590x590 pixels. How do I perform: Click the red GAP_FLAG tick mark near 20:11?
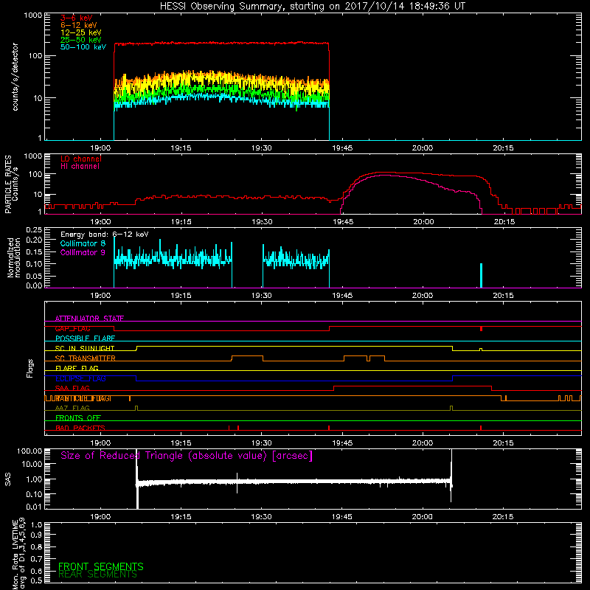(x=481, y=329)
